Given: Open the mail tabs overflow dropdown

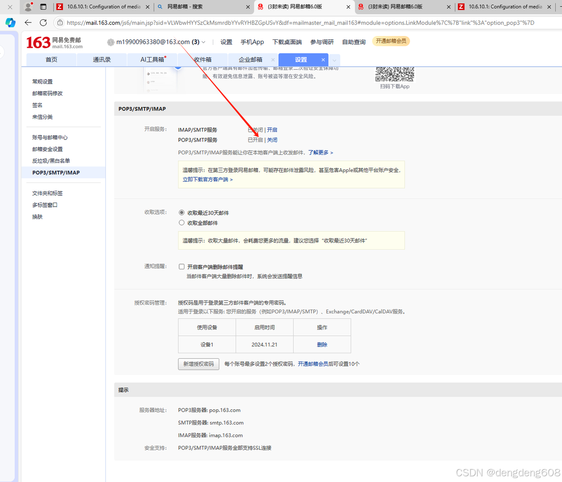Looking at the screenshot, I should tap(335, 60).
